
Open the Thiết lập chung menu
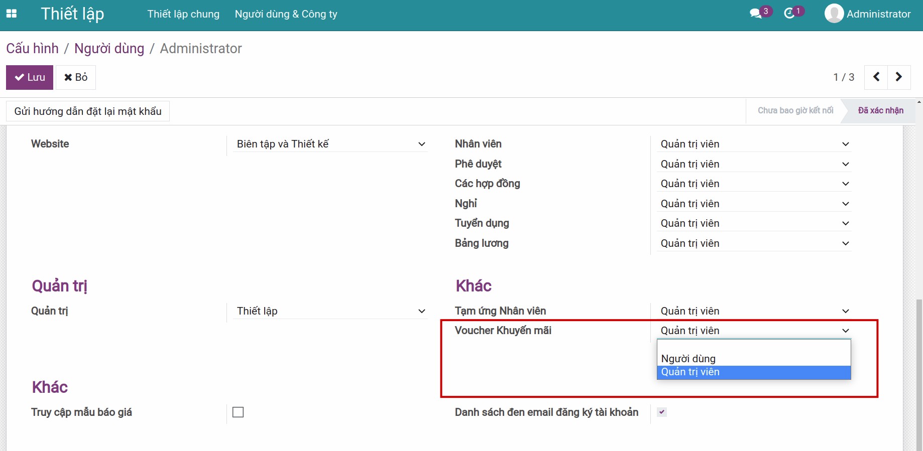click(x=183, y=14)
